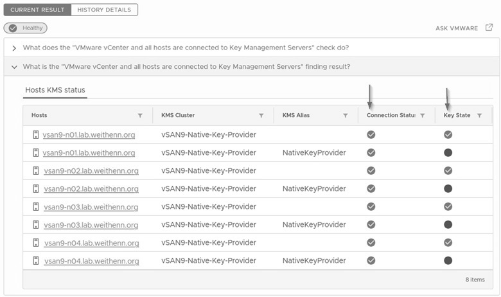Click connection status check for vsan9-n04 no-alias row
Viewport: 501px width, 297px height.
tap(371, 242)
